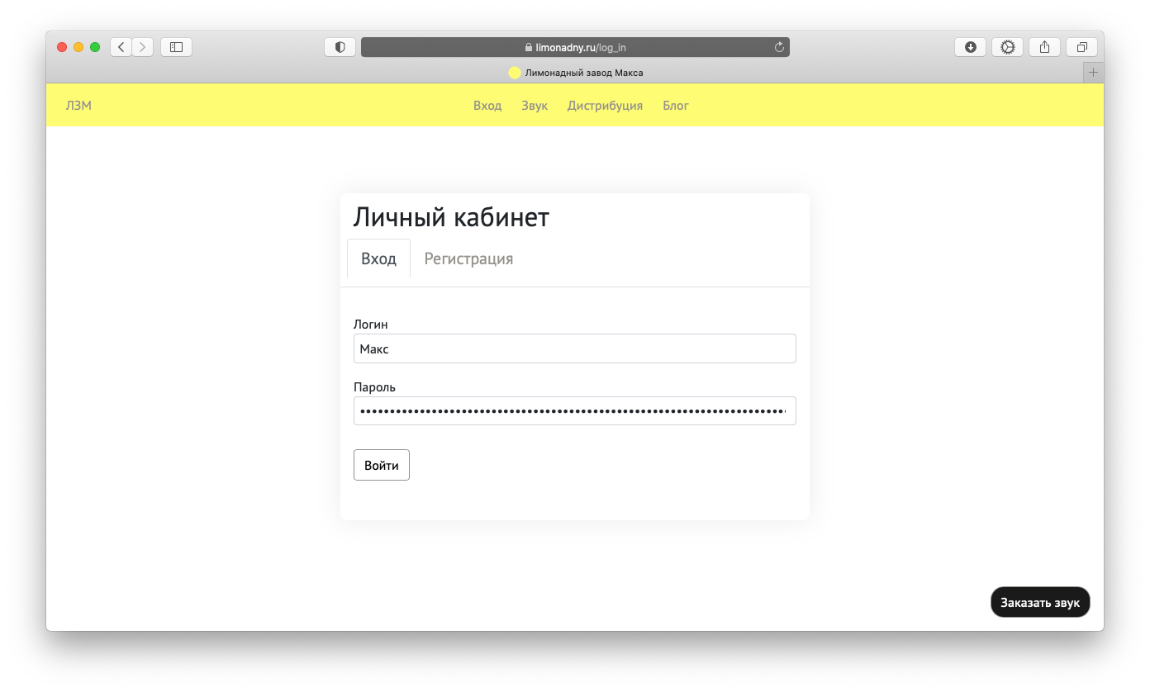Open the Share button in toolbar
This screenshot has height=692, width=1150.
[1044, 47]
